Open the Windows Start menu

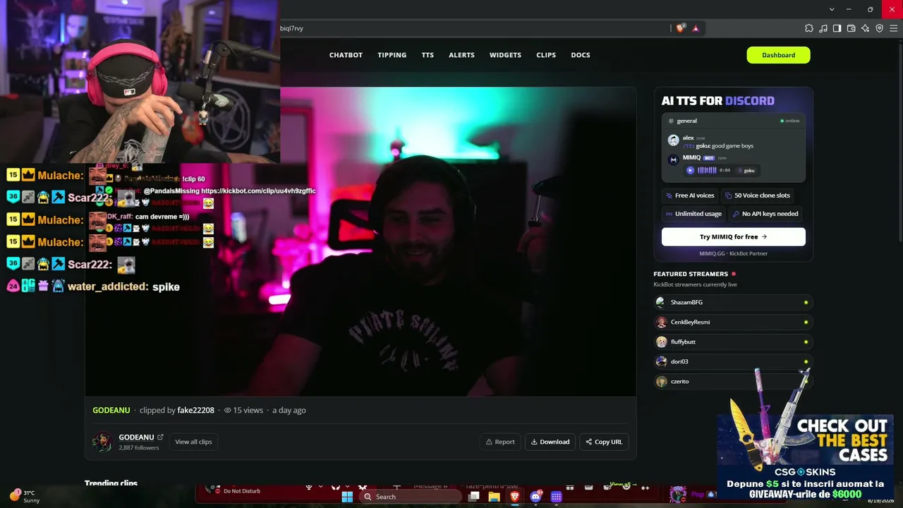coord(347,497)
